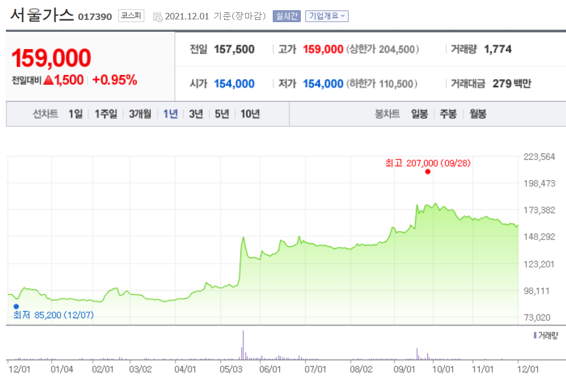The height and width of the screenshot is (384, 566).
Task: Select the 1년 line chart tab
Action: (170, 114)
